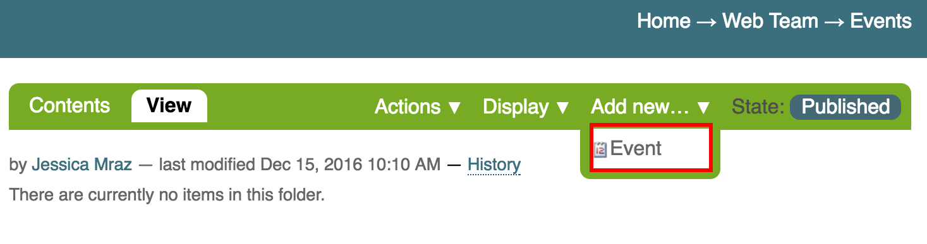Viewport: 927px width, 244px height.
Task: Click the calendar icon beside Event
Action: (600, 149)
